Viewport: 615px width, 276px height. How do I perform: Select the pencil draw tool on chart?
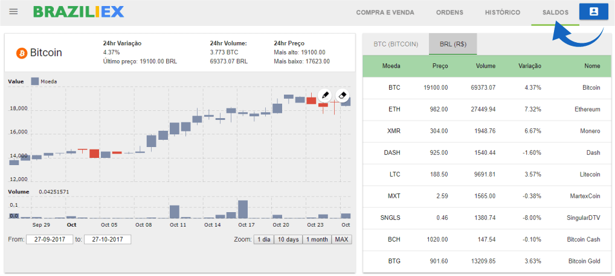click(324, 95)
